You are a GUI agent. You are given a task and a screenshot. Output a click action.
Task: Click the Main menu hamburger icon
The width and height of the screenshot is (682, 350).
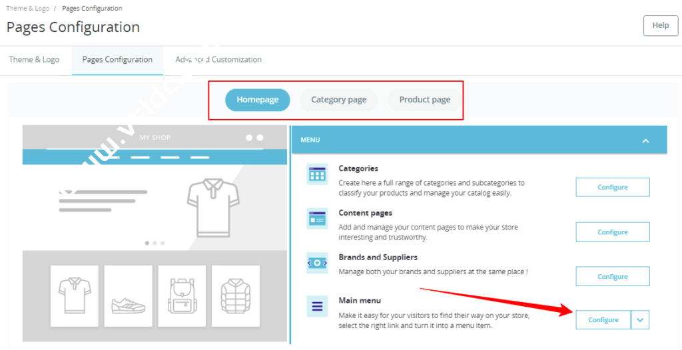pyautogui.click(x=317, y=307)
